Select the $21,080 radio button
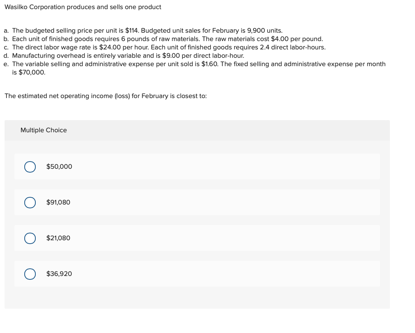The height and width of the screenshot is (333, 415). (30, 238)
